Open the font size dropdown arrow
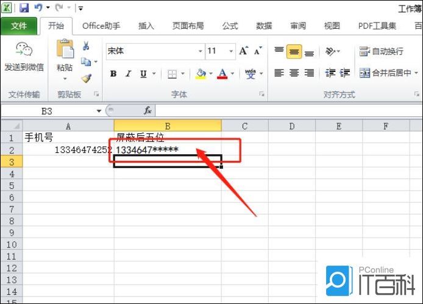Screen dimensions: 423x304 [231, 51]
